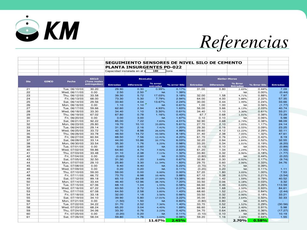This screenshot has height=230, width=307.
Task: Click the 'Diferencia' header under RiceLake
Action: (135, 85)
